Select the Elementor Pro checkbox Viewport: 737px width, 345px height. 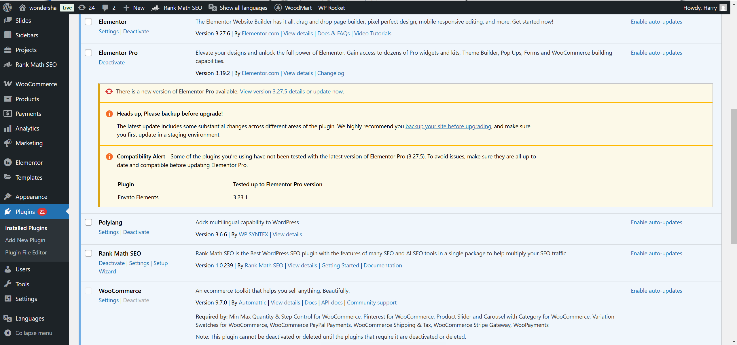[88, 53]
